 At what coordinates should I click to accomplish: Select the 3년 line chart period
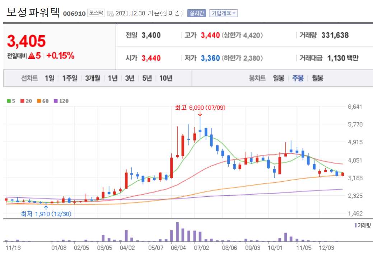point(130,78)
